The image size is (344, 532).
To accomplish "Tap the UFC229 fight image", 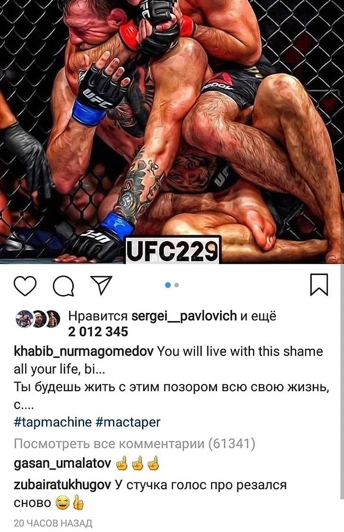I will 172,131.
